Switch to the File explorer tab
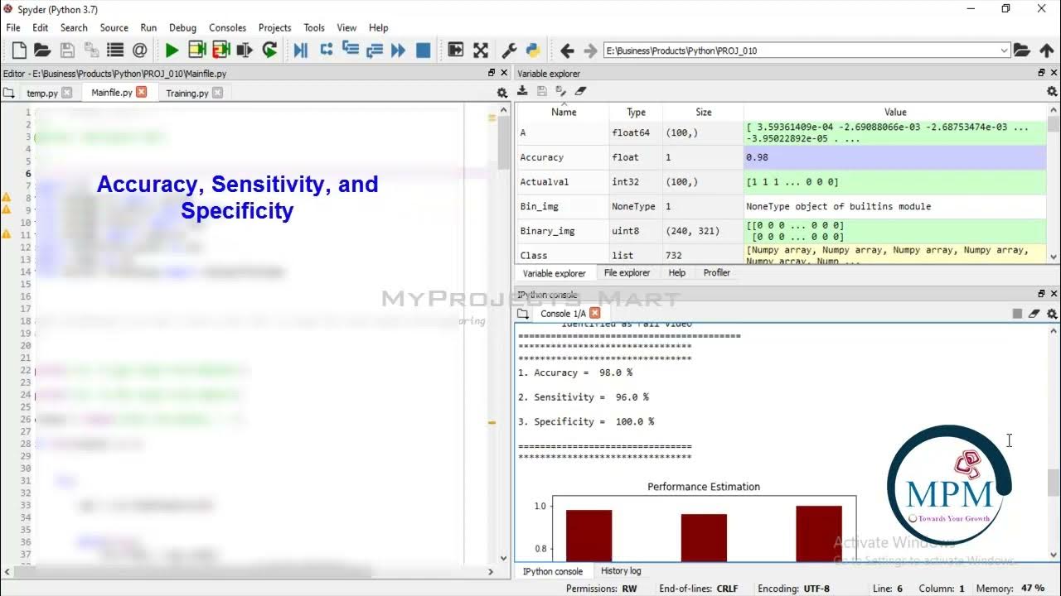Viewport: 1061px width, 596px height. 627,272
